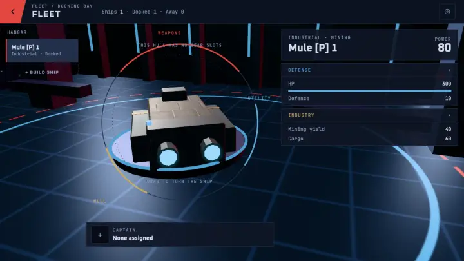Click the + BUILD SHIP button

coord(42,72)
